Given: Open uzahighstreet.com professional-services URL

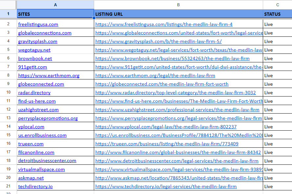Looking at the screenshot, I should click(x=177, y=110).
